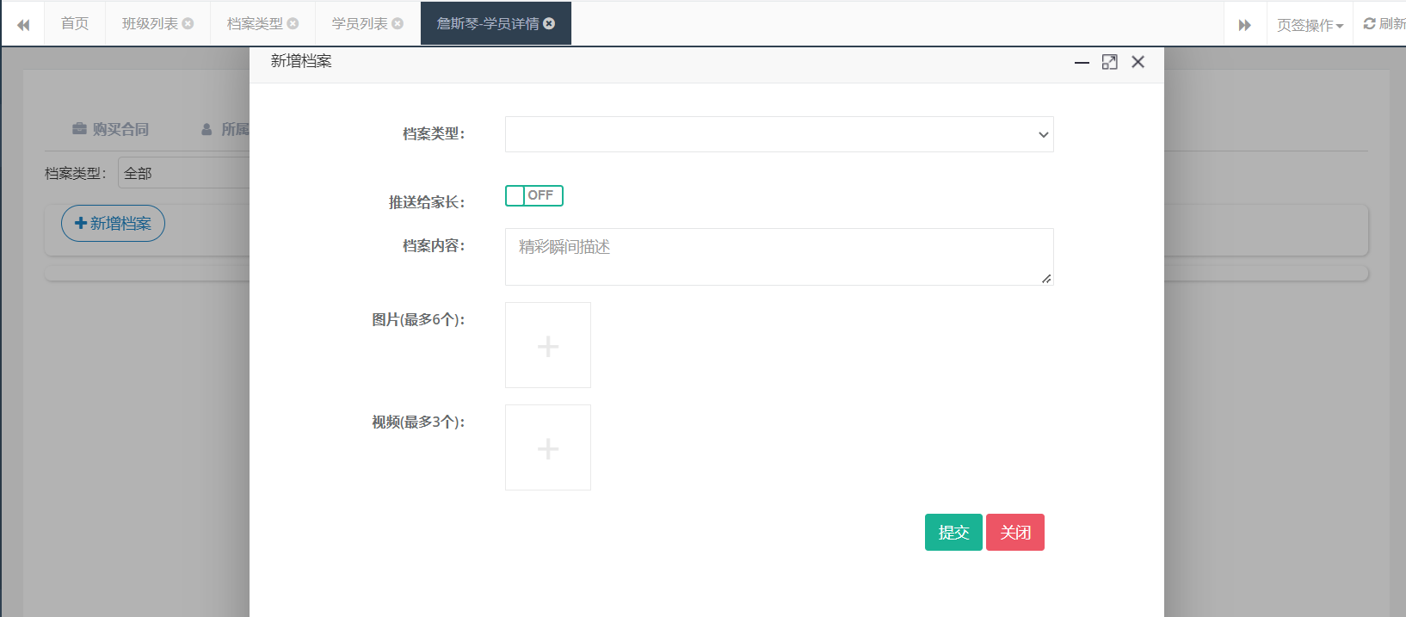Image resolution: width=1406 pixels, height=617 pixels.
Task: Close the 新增档案 dialog with X
Action: (1138, 62)
